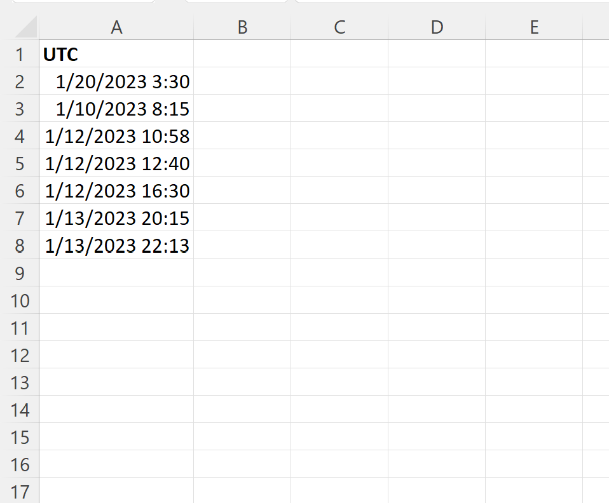
Task: Click empty cell B2 next to first timestamp
Action: [x=242, y=81]
